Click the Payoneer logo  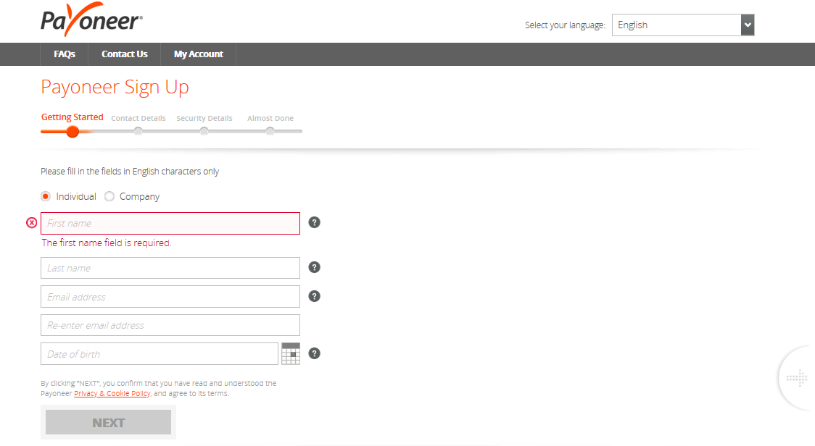pos(91,20)
